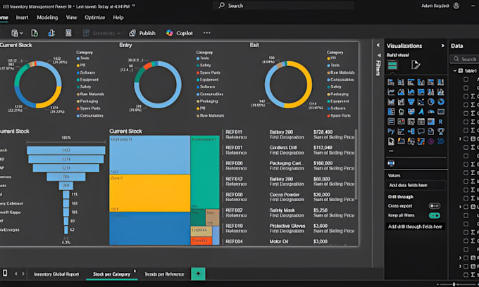Select the Stacked bar chart visual icon

391,82
